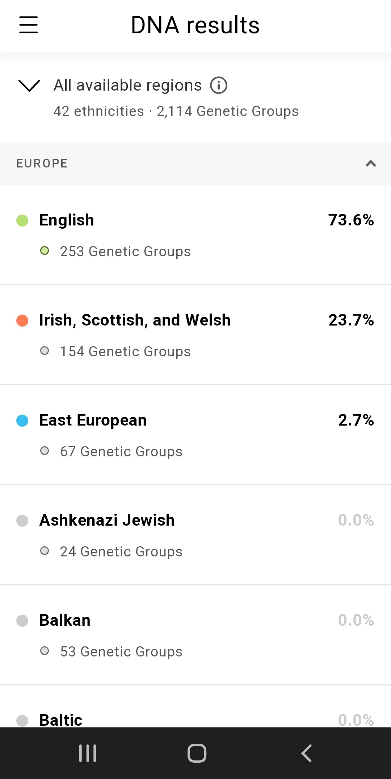Tap the blue East European dot
Viewport: 391px width, 779px height.
(x=22, y=420)
